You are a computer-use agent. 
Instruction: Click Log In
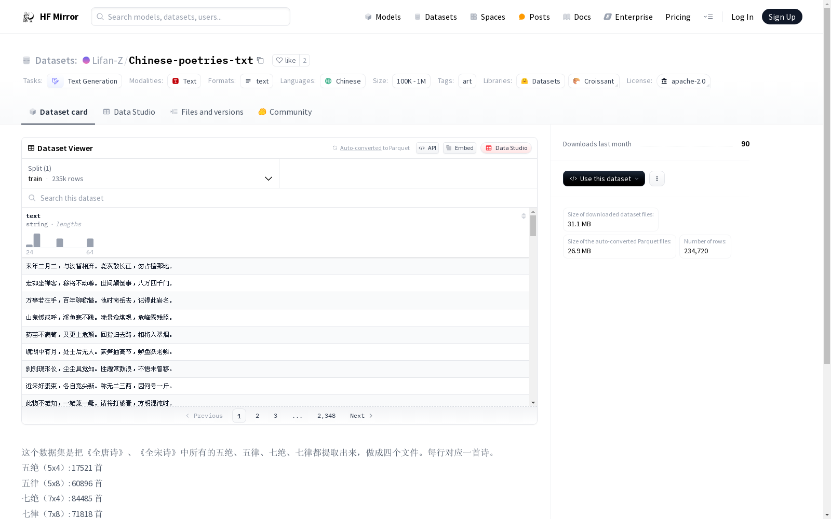pos(742,17)
